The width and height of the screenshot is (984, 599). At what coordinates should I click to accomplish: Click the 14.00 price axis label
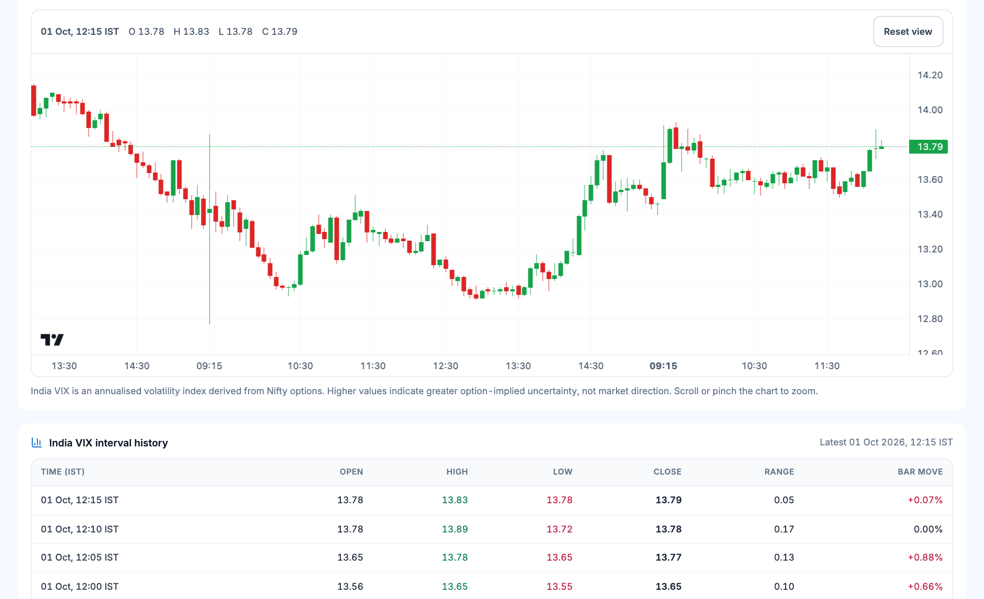(930, 110)
